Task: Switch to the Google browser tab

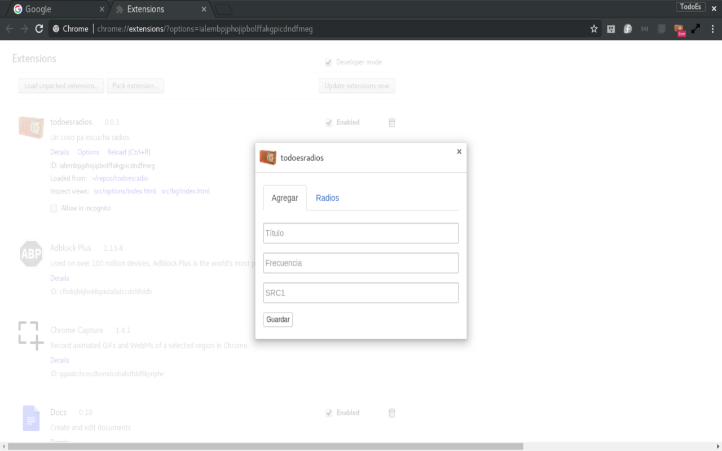Action: [x=56, y=9]
